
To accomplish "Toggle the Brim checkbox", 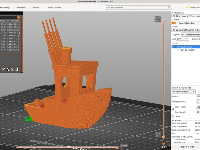I will (198, 39).
